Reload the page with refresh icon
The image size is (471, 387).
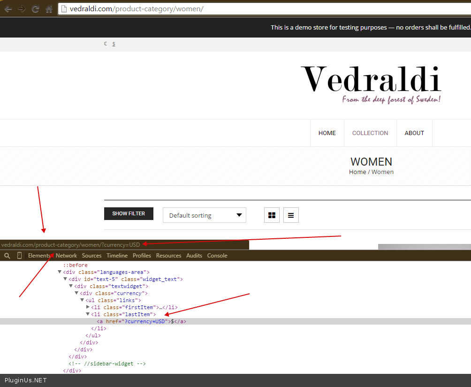click(x=36, y=9)
